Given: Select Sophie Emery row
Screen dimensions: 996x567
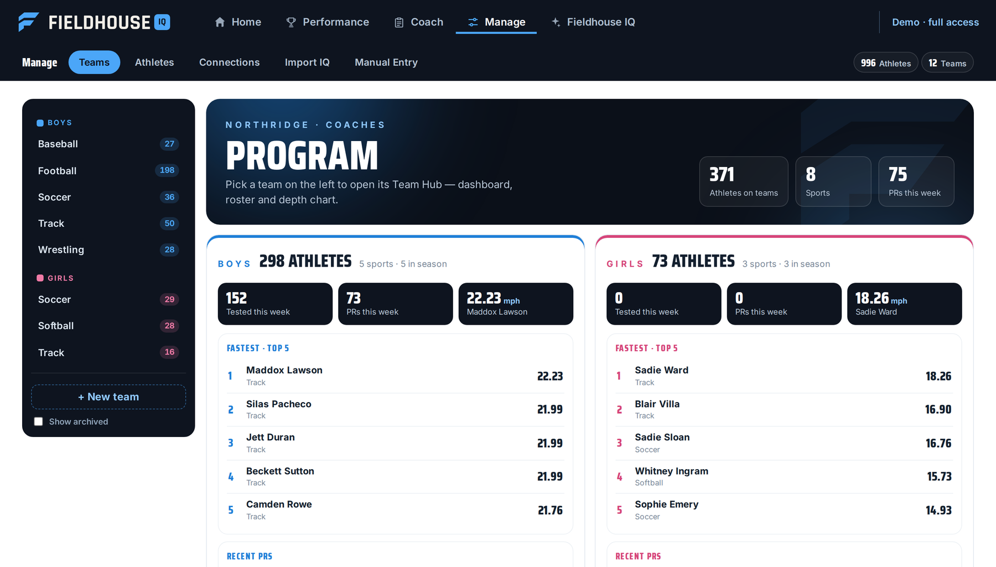Looking at the screenshot, I should point(784,510).
